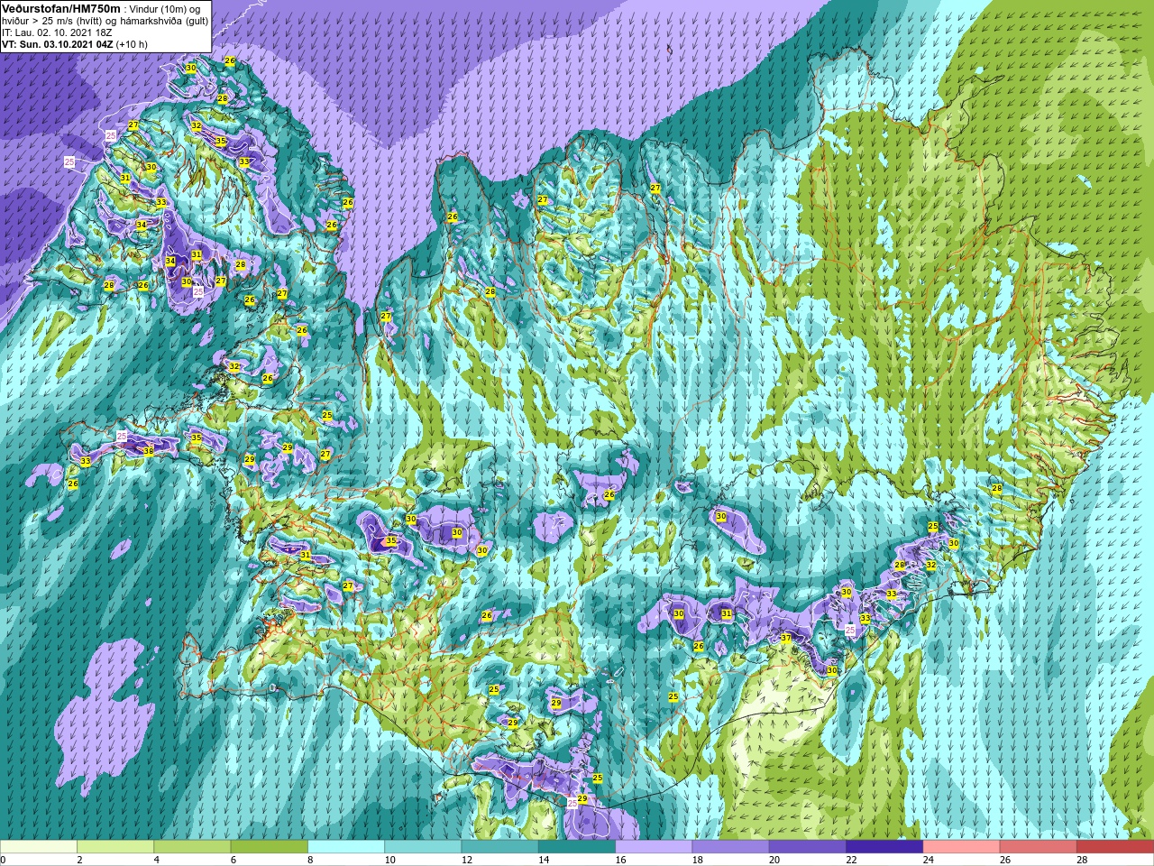Viewport: 1154px width, 866px height.
Task: Click the 2–4 m/s light green legend swatch
Action: pos(115,847)
